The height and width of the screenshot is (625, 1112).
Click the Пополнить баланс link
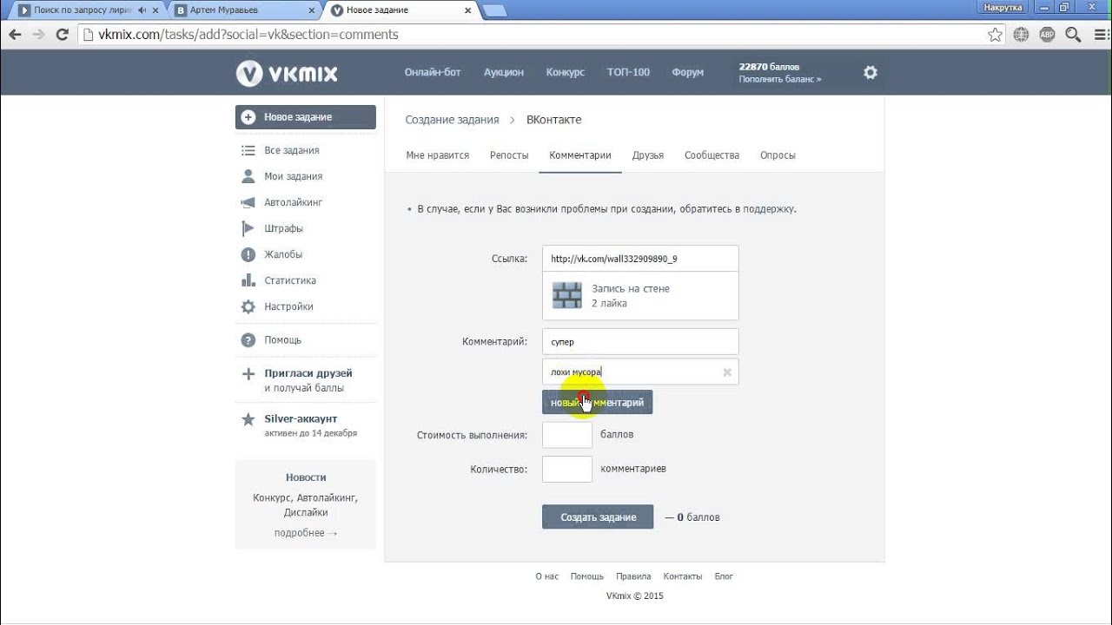779,79
